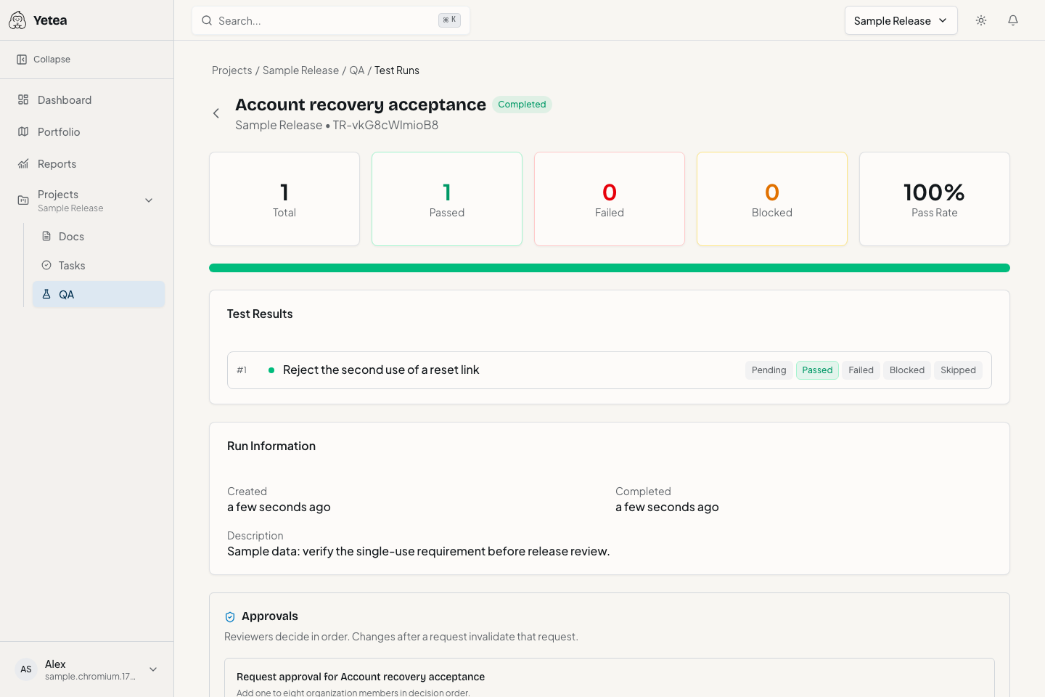Open Reports via its chart icon
This screenshot has height=697, width=1045.
[x=23, y=163]
